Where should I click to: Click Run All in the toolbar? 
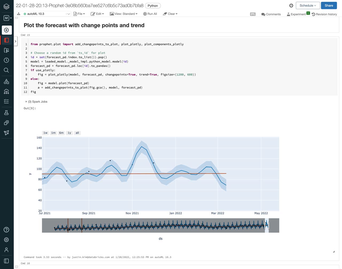coord(150,14)
